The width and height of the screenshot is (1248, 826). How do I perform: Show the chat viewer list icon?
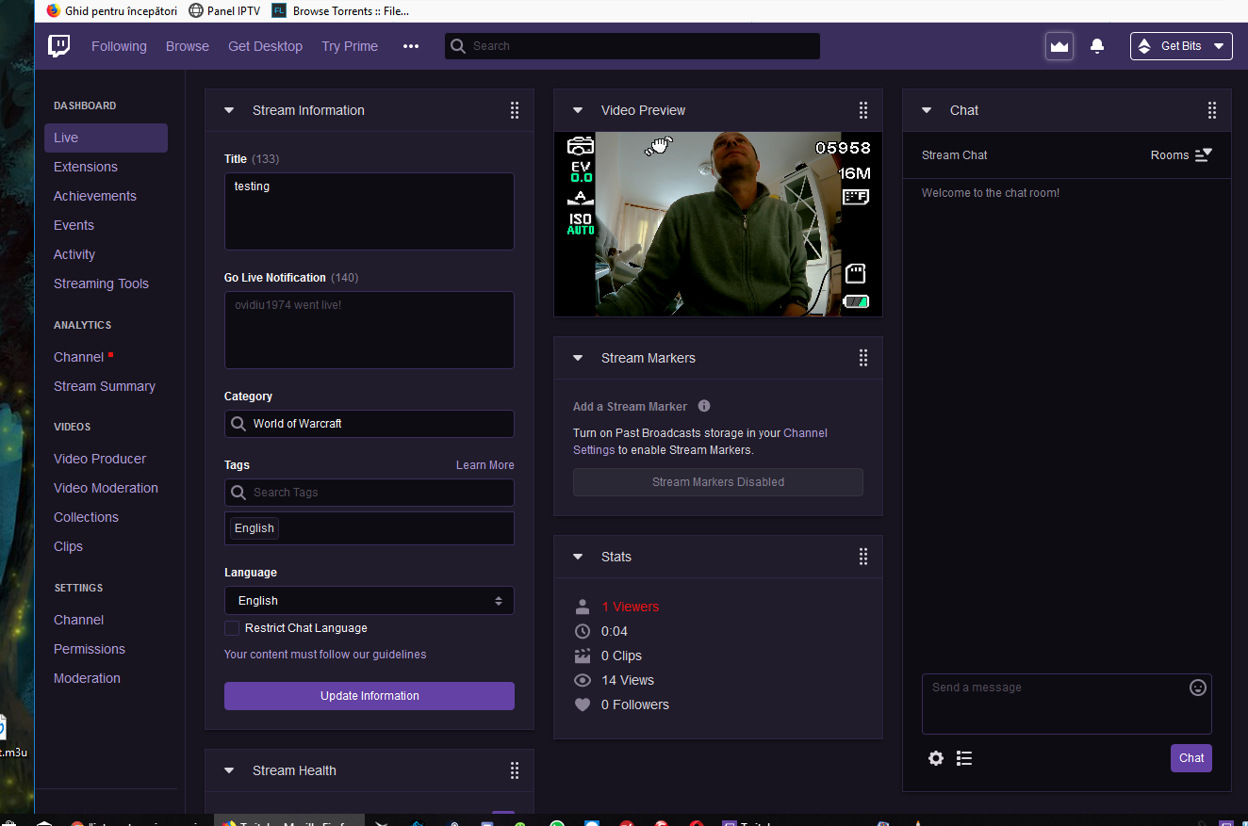click(964, 758)
